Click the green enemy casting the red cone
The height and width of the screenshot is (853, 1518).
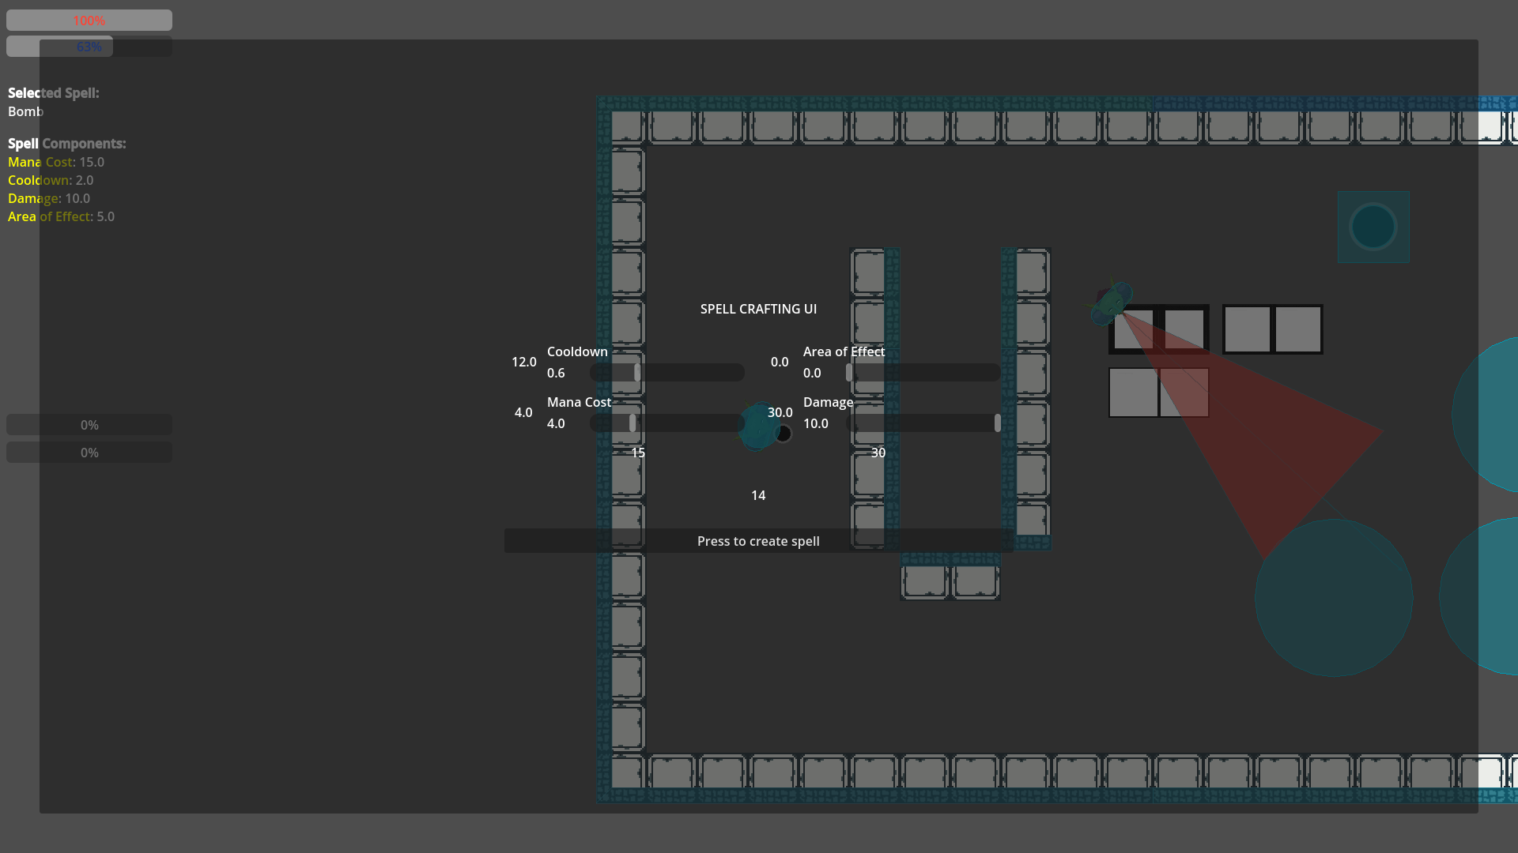coord(1111,303)
